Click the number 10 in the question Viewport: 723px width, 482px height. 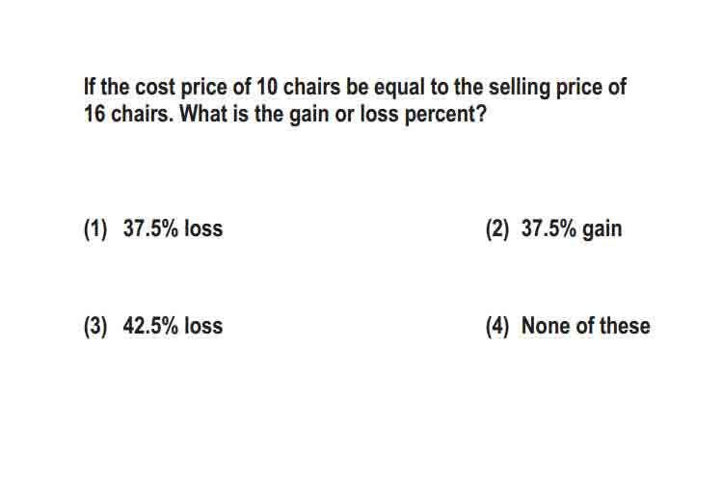click(266, 87)
